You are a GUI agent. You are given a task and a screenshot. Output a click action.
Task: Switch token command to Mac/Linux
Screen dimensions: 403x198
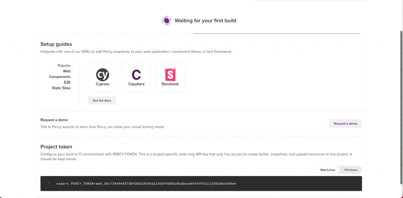click(328, 170)
